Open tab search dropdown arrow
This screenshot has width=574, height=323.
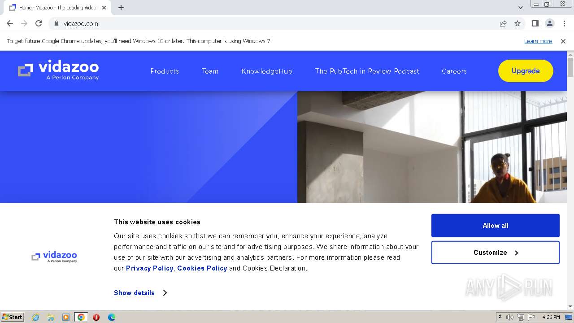tap(521, 8)
